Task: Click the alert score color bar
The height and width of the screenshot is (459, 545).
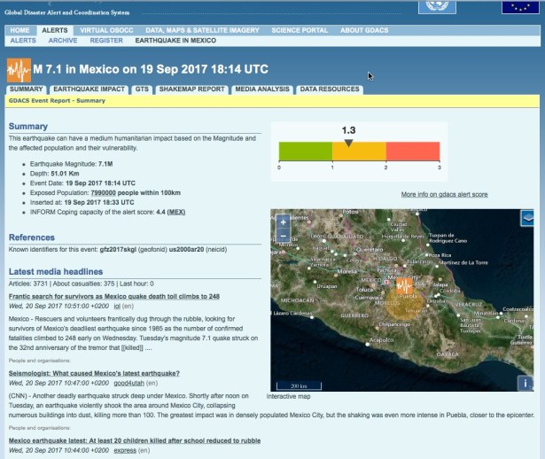Action: (359, 152)
